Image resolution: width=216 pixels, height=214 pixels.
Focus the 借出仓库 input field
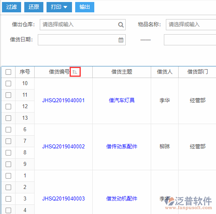coord(83,25)
